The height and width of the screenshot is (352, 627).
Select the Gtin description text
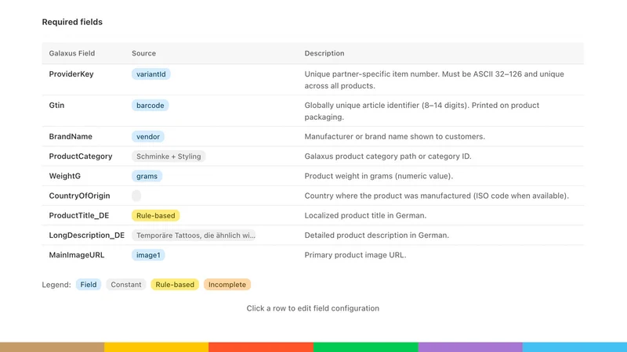tap(422, 111)
